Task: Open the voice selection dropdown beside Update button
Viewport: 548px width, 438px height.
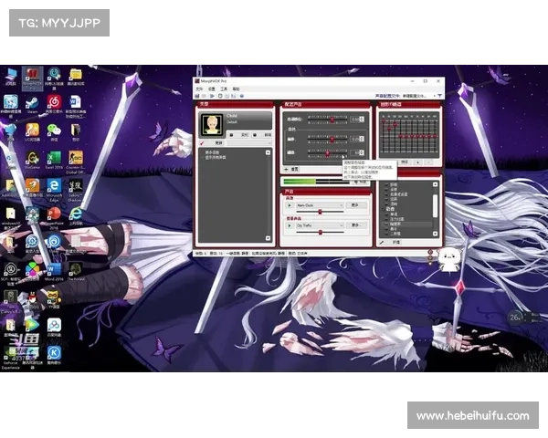Action: click(249, 143)
